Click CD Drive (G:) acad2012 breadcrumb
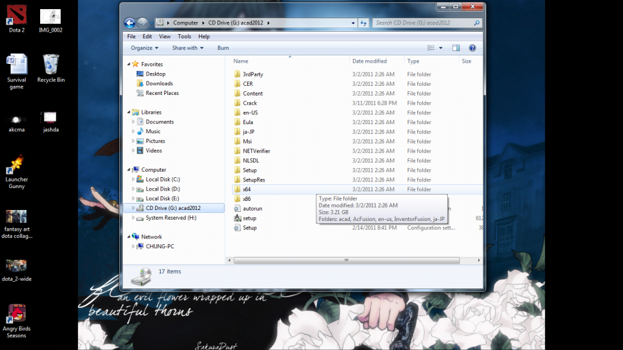Viewport: 623px width, 350px height. pos(235,23)
